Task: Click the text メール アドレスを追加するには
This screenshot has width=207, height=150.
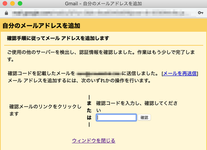Action: click(x=42, y=81)
